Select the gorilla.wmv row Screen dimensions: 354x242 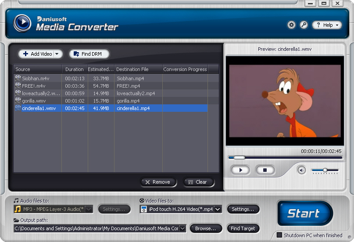pos(111,100)
